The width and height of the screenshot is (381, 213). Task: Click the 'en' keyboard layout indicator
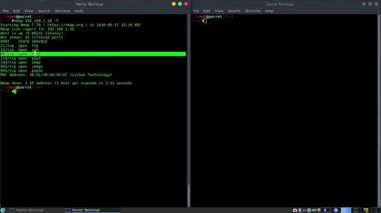click(304, 210)
